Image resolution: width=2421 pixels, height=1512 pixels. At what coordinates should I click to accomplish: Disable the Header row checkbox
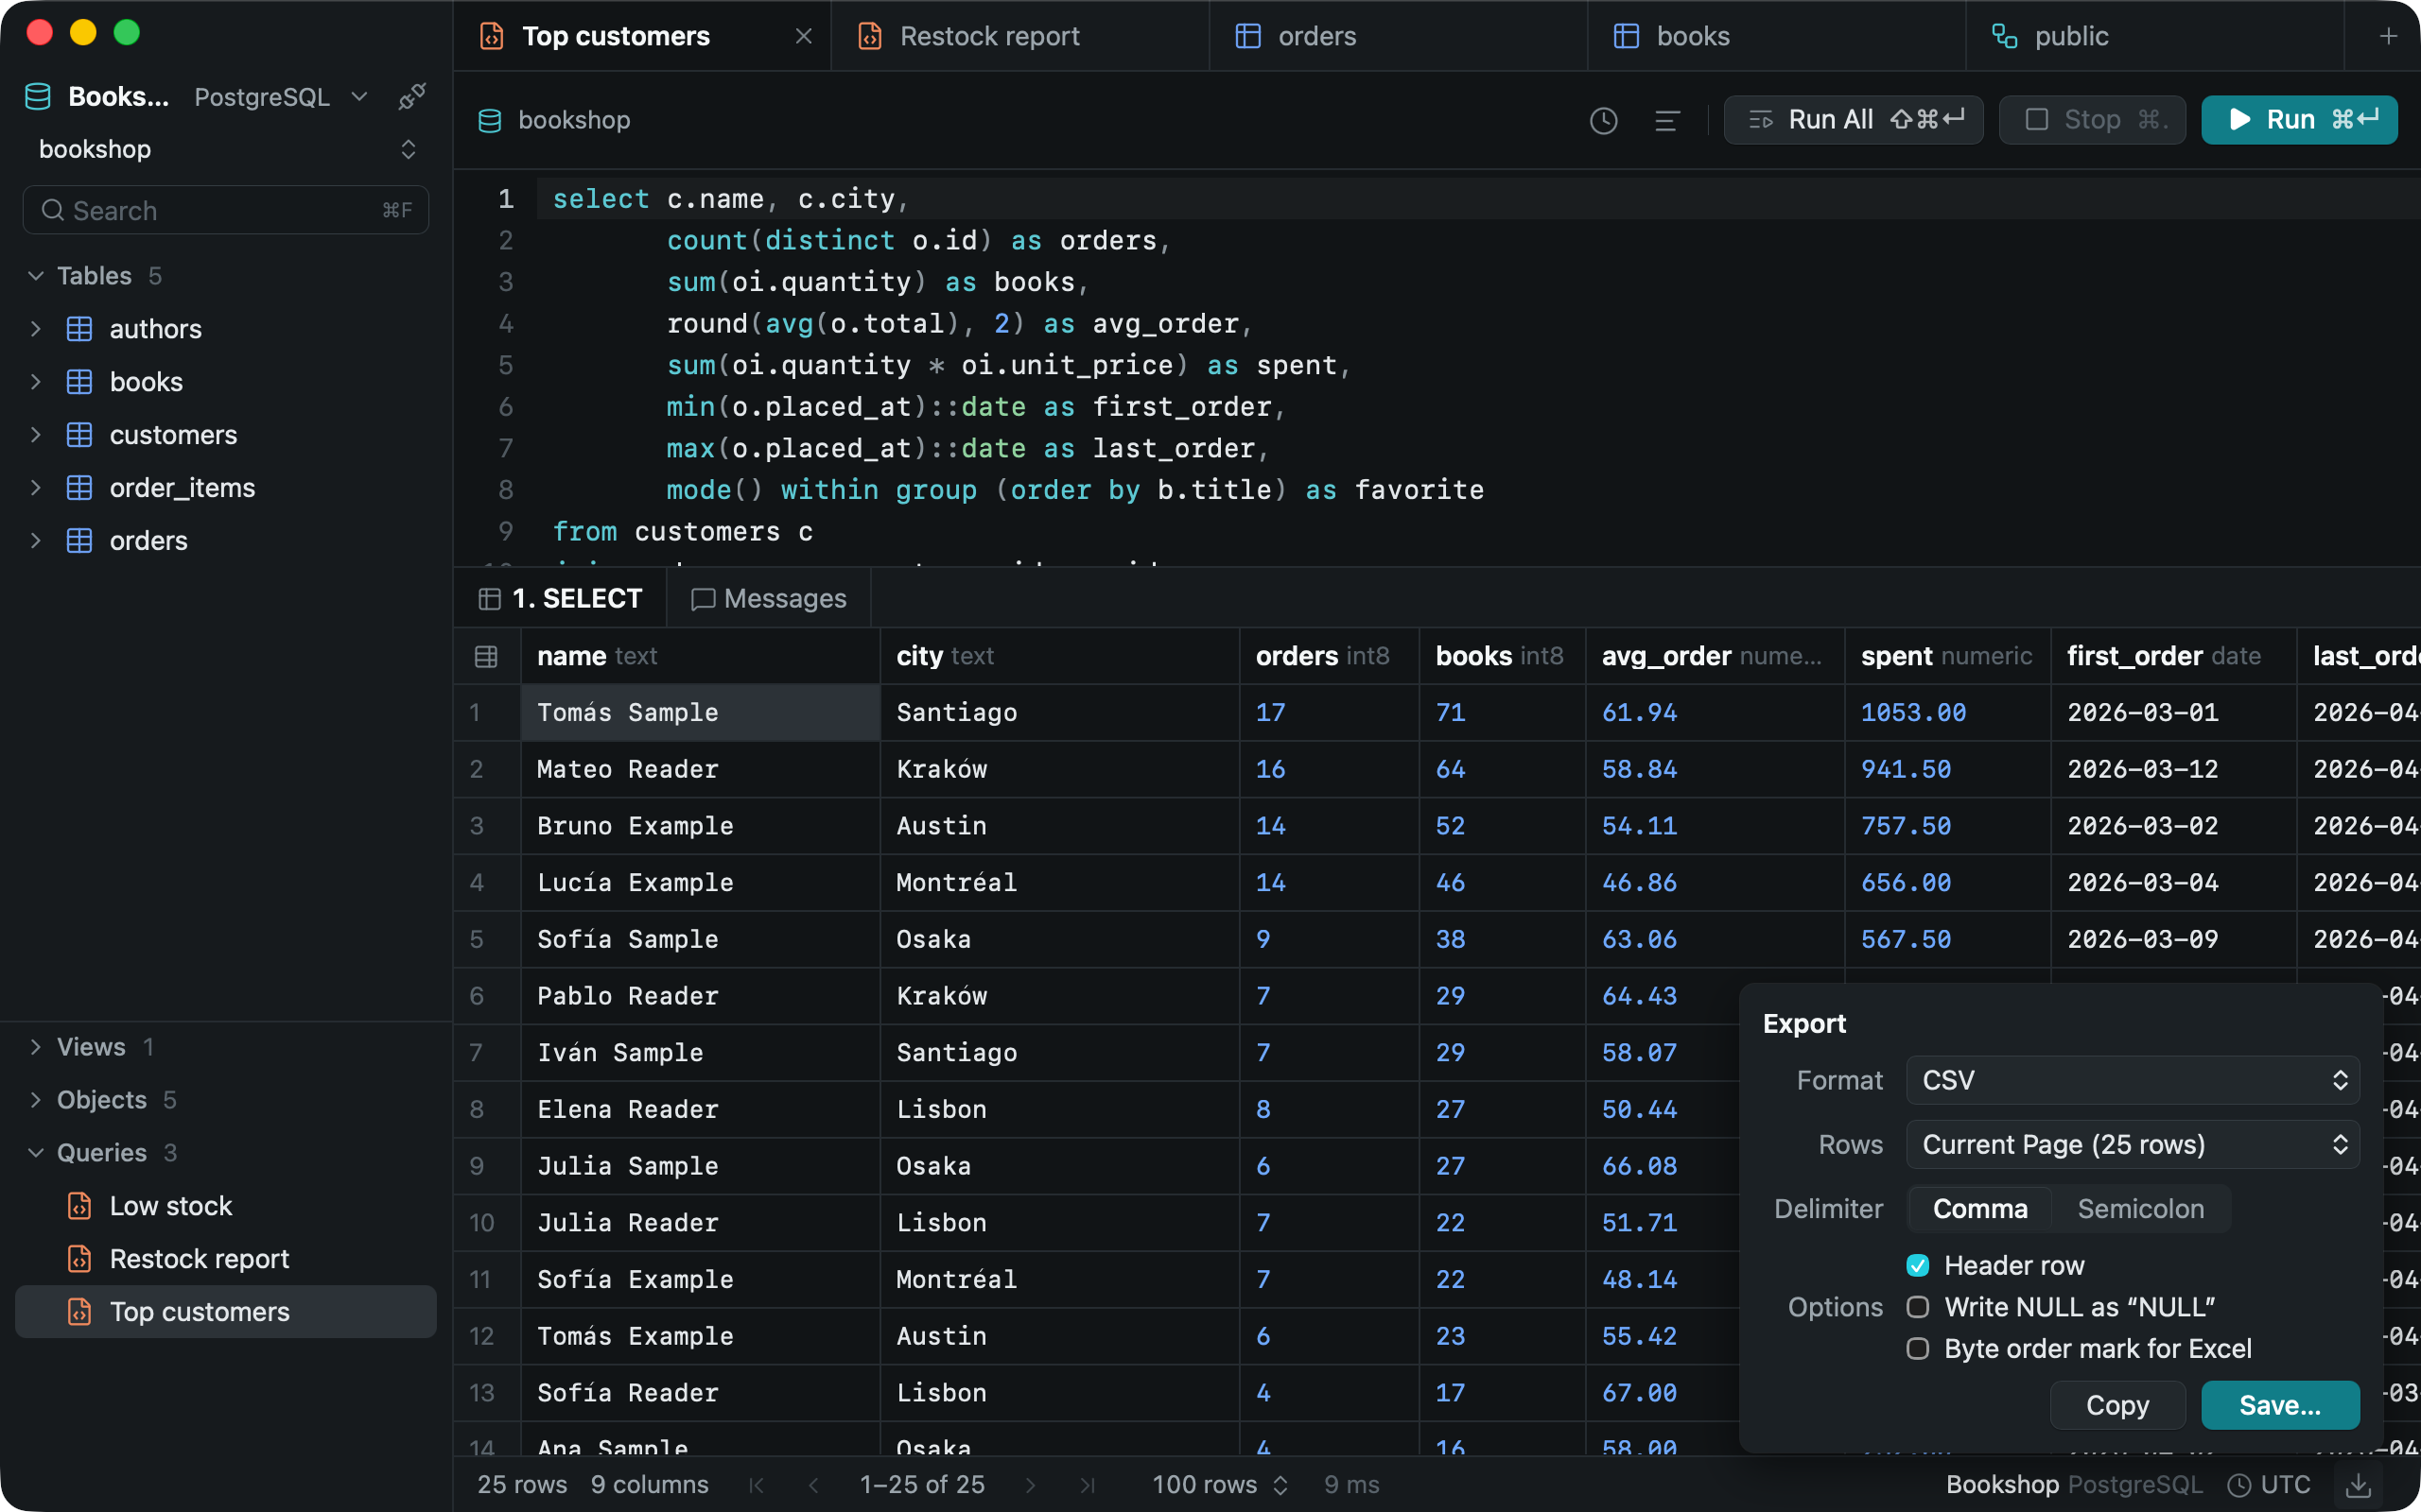1918,1266
